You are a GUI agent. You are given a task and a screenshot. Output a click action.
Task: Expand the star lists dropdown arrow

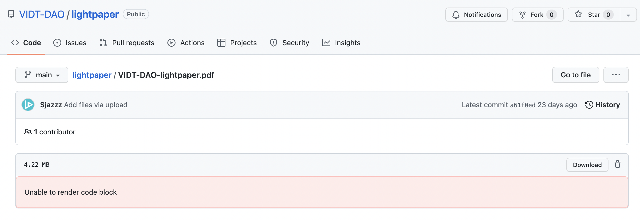[x=628, y=15]
